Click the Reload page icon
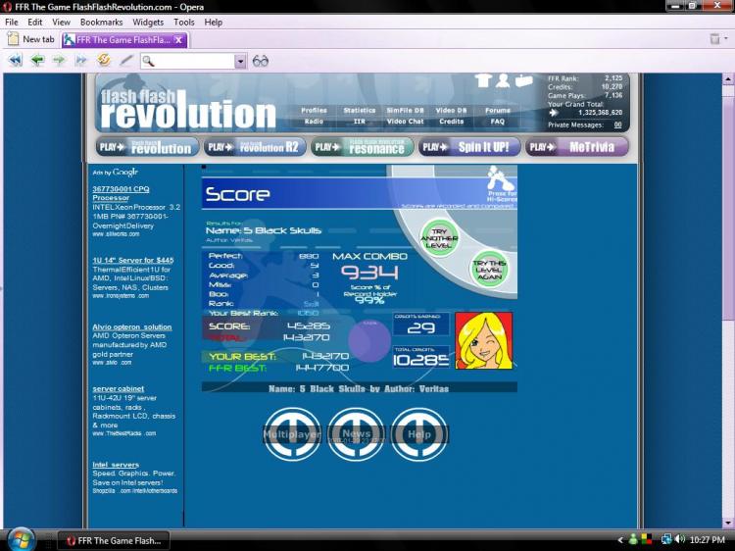735x551 pixels. coord(104,61)
